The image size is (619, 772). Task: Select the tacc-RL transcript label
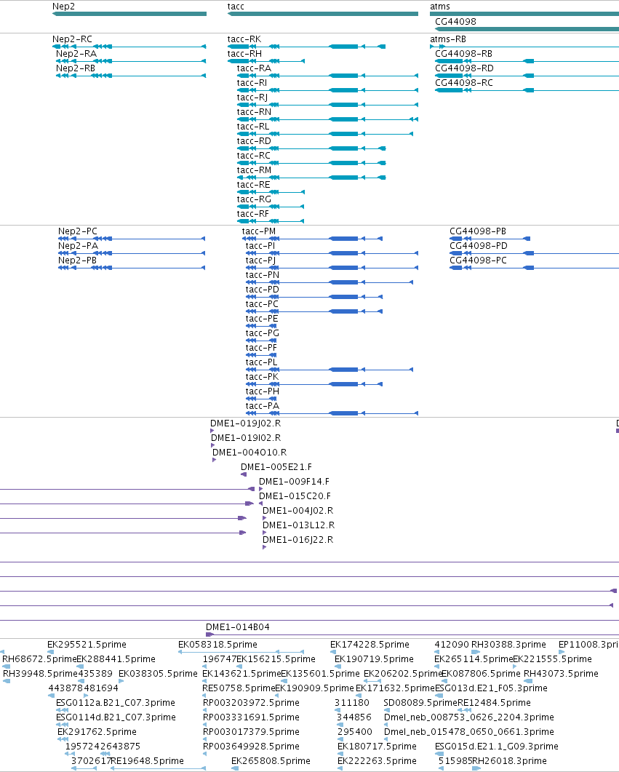click(253, 127)
